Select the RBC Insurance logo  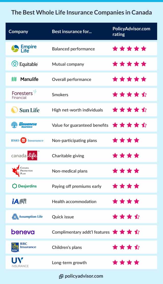point(24,247)
